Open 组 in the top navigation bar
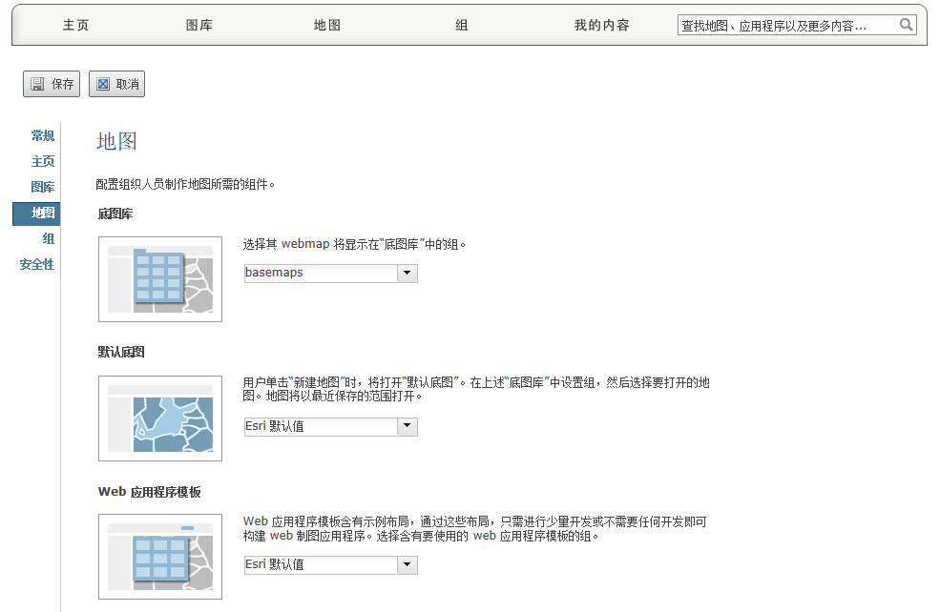940x612 pixels. (462, 26)
